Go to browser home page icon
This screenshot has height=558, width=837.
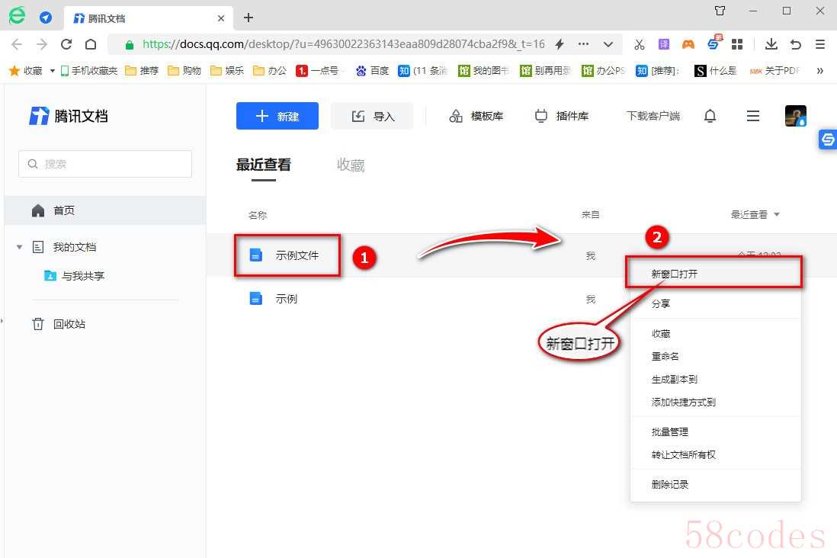(x=91, y=44)
